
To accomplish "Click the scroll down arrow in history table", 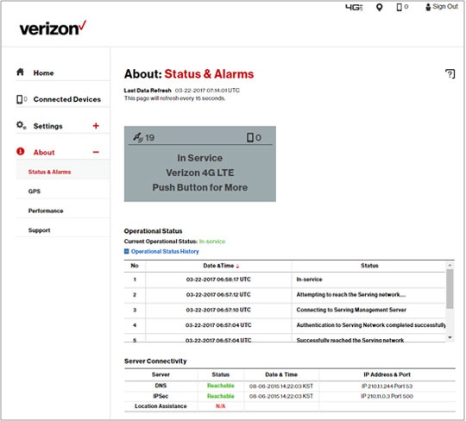I will click(x=450, y=337).
